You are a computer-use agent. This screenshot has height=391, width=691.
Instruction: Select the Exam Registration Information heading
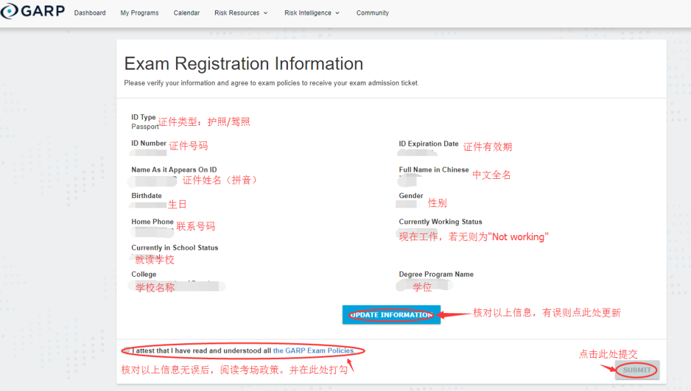coord(244,64)
